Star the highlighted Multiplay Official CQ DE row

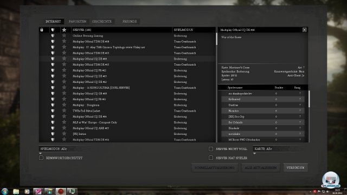click(64, 58)
